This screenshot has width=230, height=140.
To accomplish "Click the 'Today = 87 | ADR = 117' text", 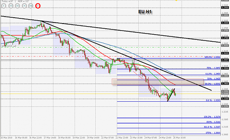I will [x=15, y=1].
